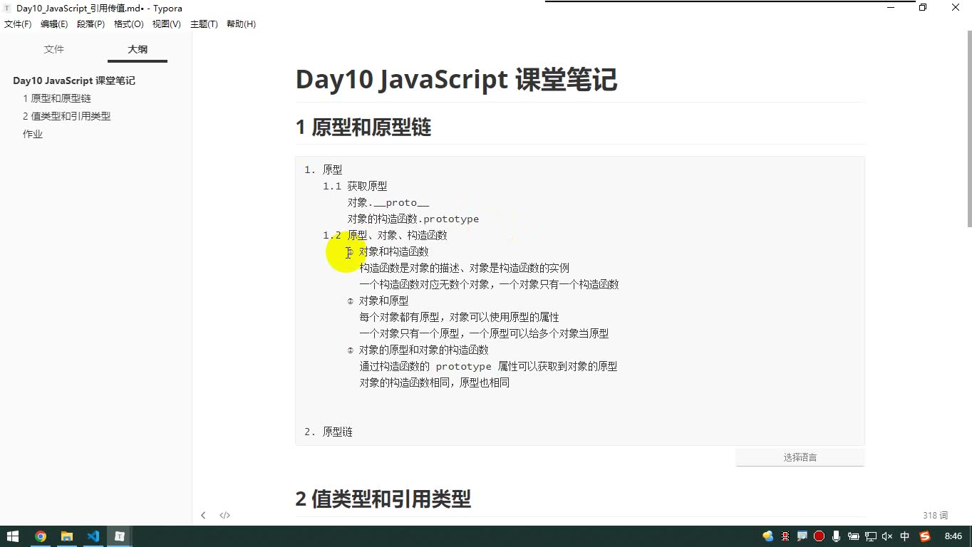Open the Windows Start menu
Viewport: 972px width, 547px height.
pyautogui.click(x=13, y=536)
